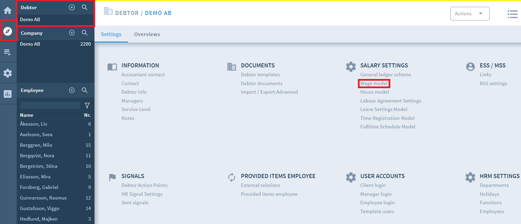The height and width of the screenshot is (224, 521).
Task: Open Accountant contact link
Action: pyautogui.click(x=143, y=75)
